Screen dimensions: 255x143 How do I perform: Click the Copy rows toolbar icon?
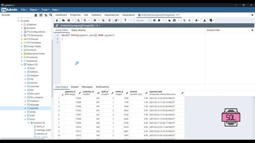(x=95, y=20)
